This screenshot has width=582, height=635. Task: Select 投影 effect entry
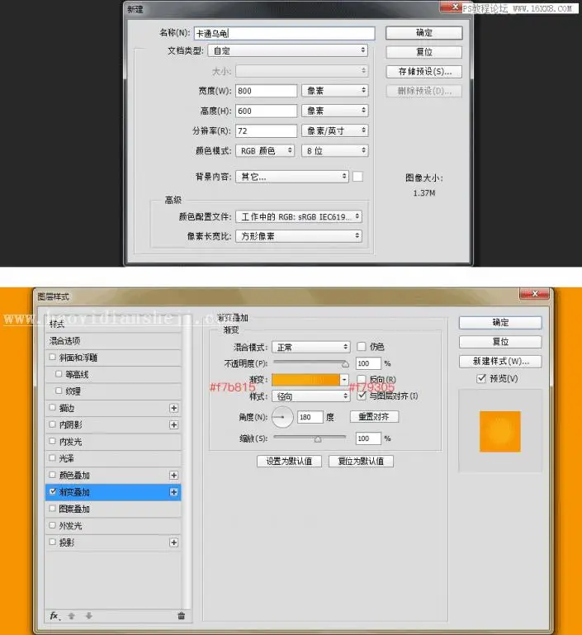pos(113,543)
